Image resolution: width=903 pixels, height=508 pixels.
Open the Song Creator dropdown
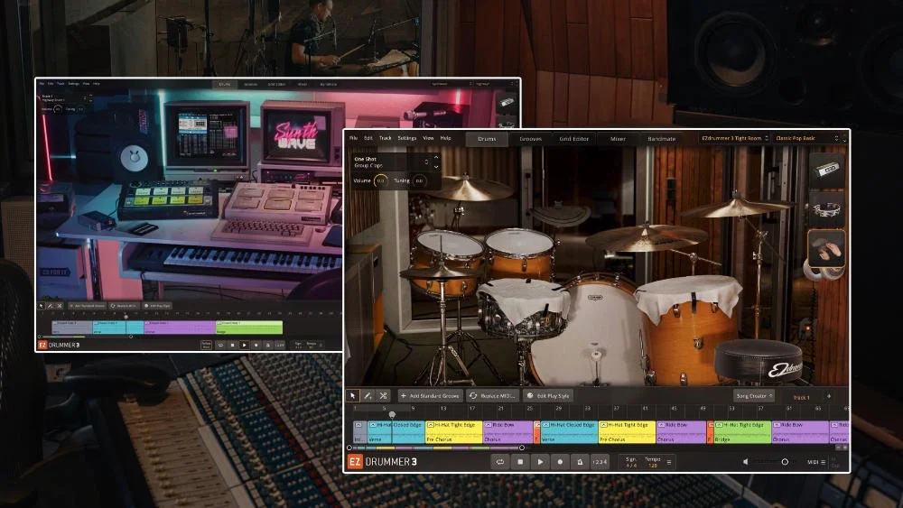click(x=754, y=396)
